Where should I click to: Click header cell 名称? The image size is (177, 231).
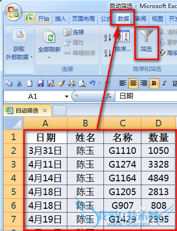(x=122, y=137)
